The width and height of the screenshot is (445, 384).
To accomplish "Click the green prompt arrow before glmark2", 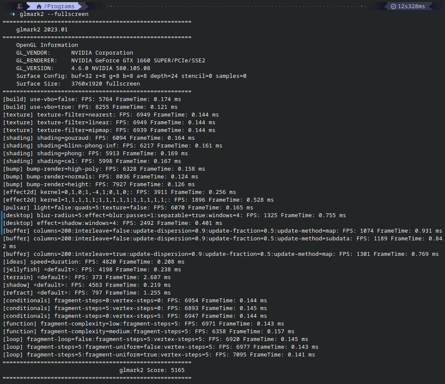I will coord(13,14).
